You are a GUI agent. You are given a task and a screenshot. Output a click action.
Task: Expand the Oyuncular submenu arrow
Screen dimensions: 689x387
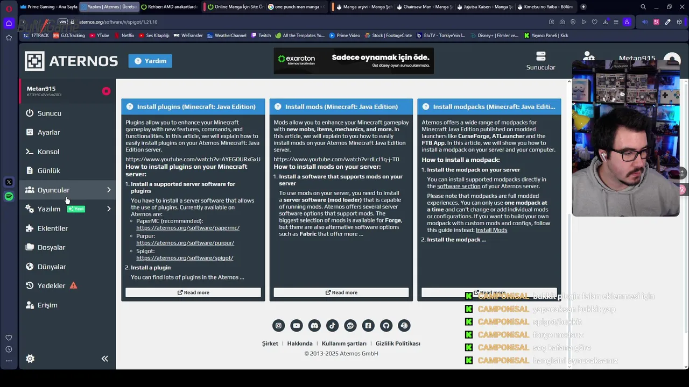pos(109,190)
